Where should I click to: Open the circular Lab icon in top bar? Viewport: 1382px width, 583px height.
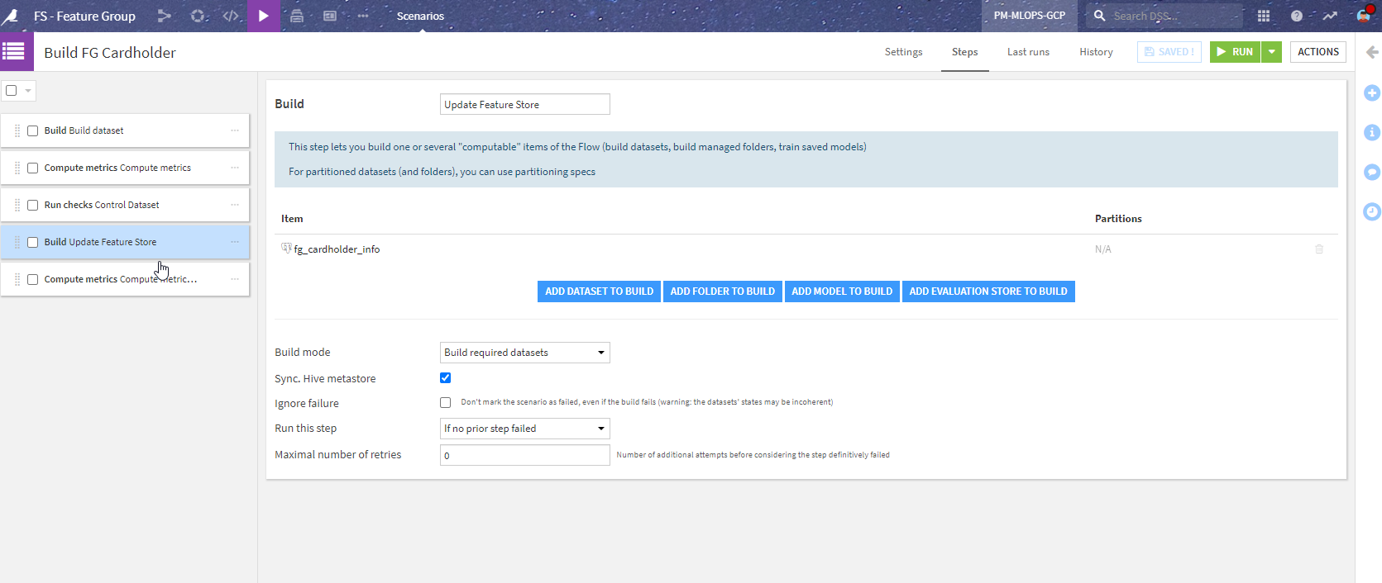point(198,16)
